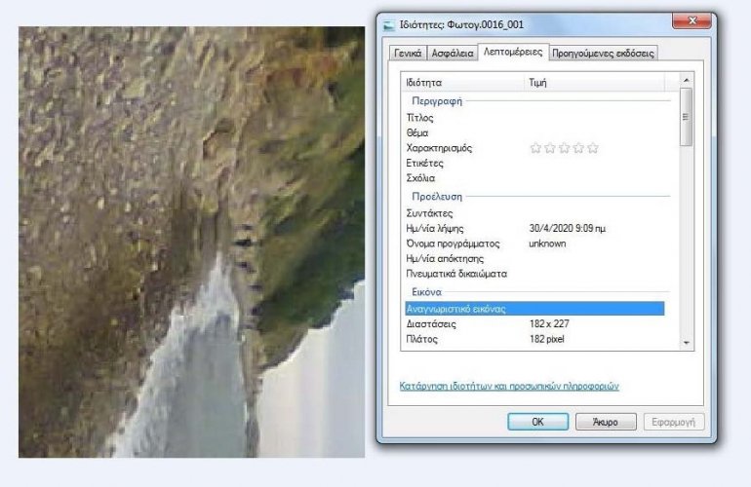Image resolution: width=751 pixels, height=487 pixels.
Task: Set rating to three stars
Action: point(564,148)
